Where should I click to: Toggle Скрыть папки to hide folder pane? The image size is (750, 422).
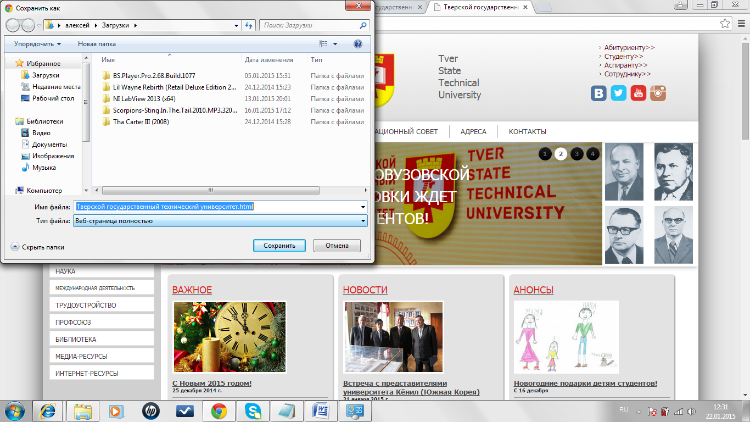click(x=37, y=247)
